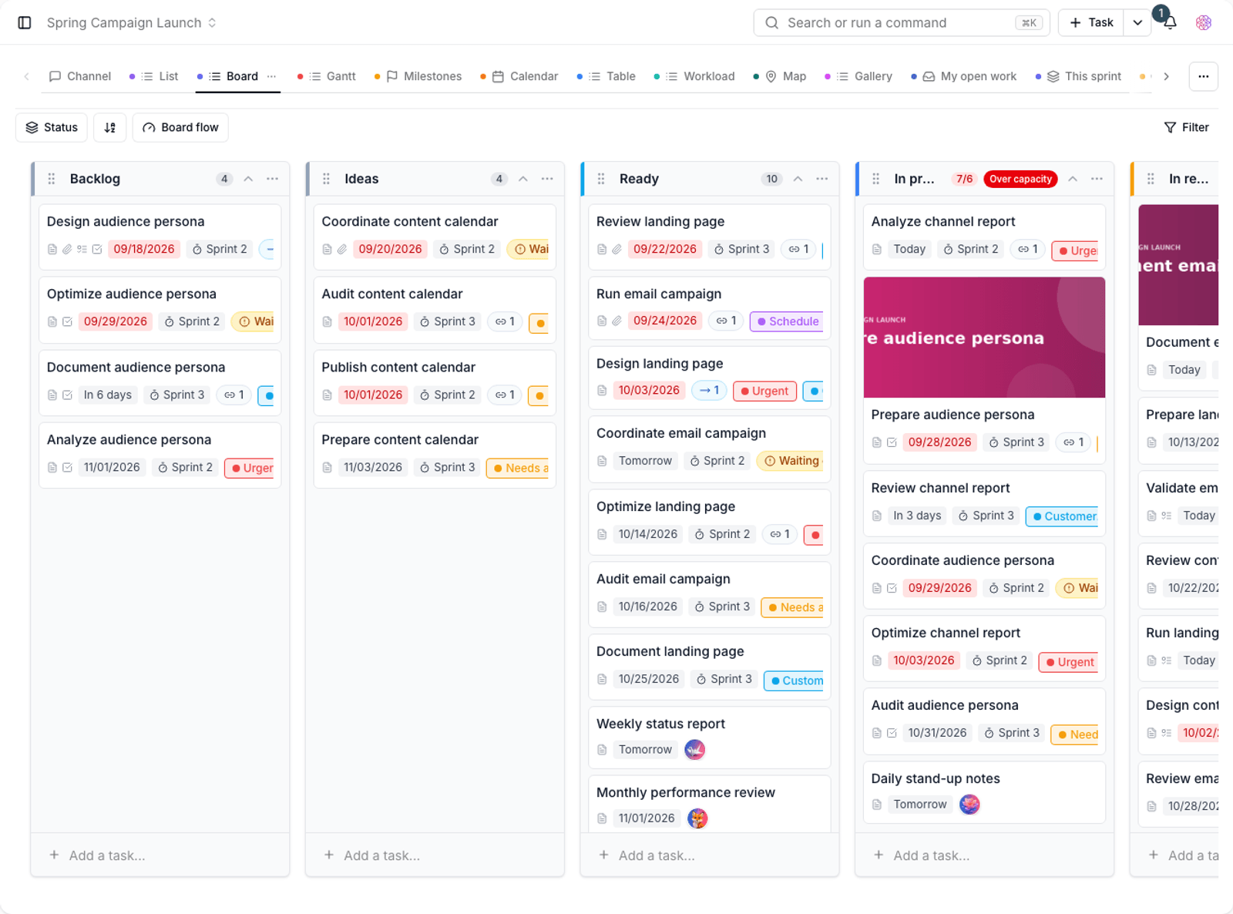Open Ready column options menu
The width and height of the screenshot is (1233, 914).
coord(822,179)
